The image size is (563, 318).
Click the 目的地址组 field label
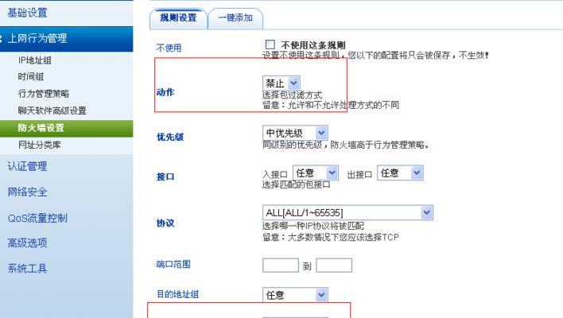pos(177,294)
